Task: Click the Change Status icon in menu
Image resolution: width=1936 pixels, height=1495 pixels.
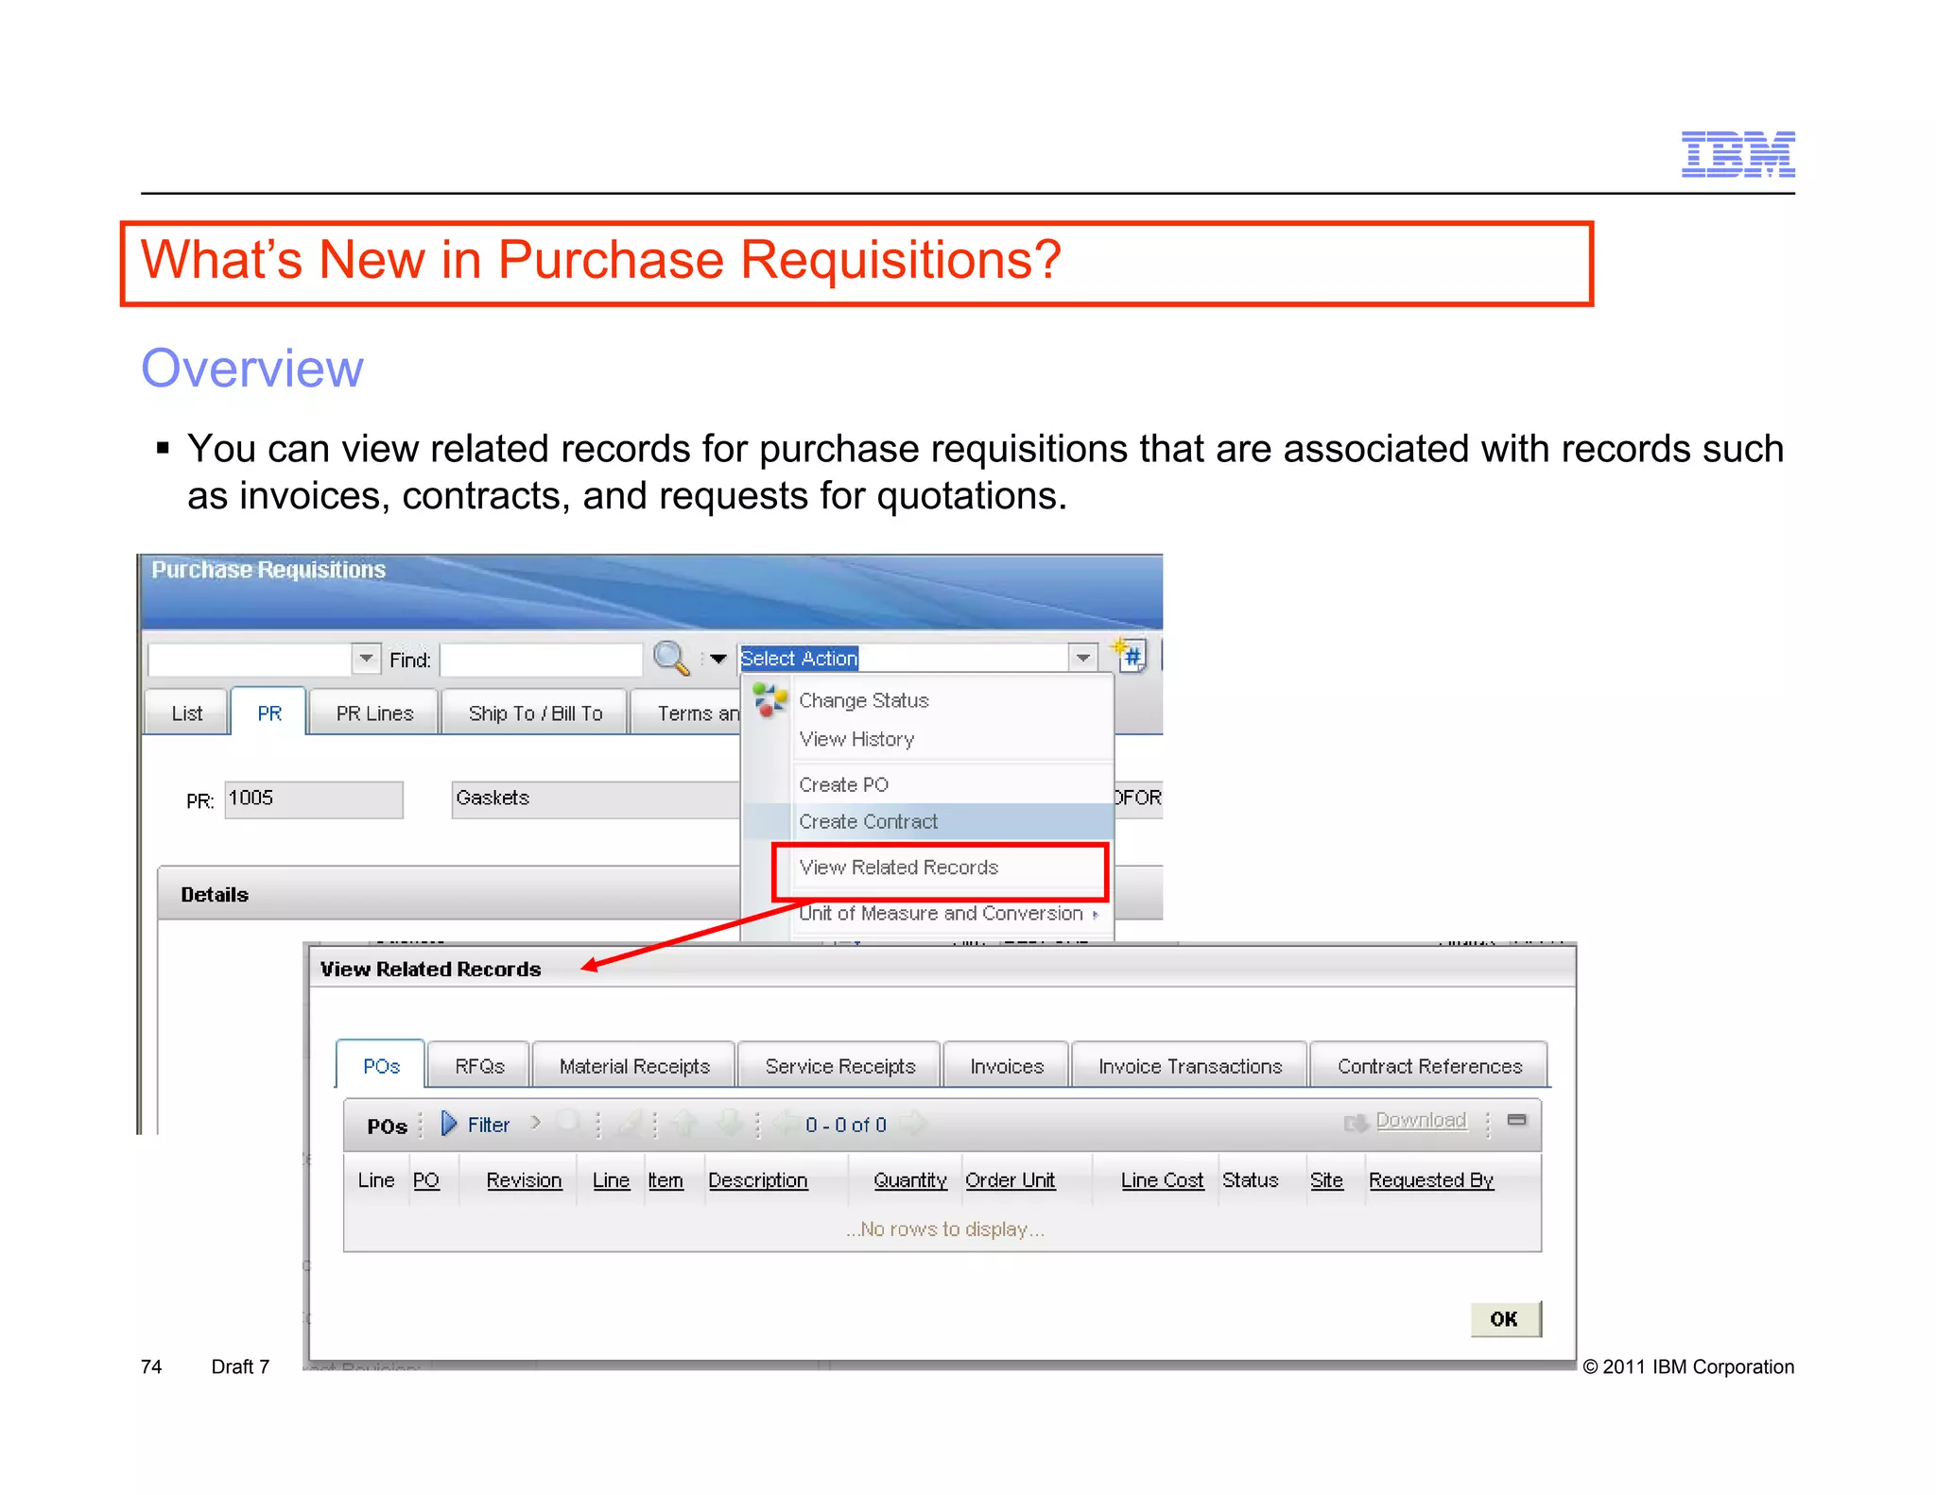Action: 769,700
